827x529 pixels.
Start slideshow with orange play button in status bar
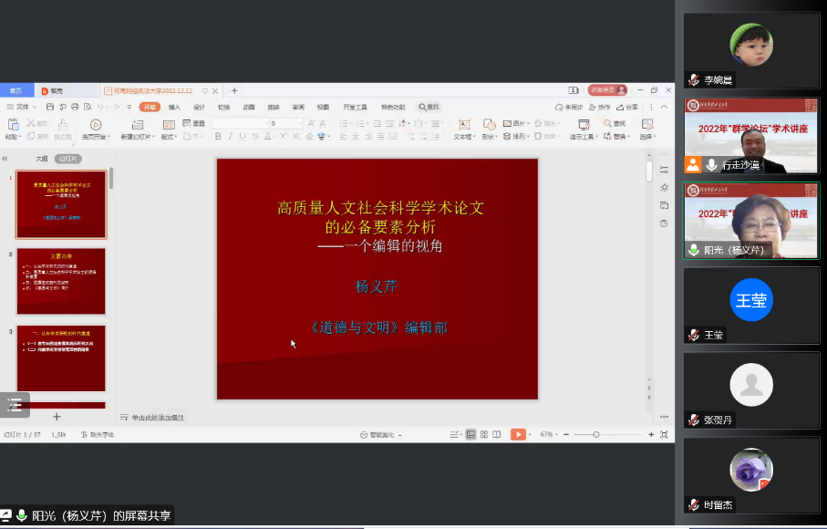[518, 434]
